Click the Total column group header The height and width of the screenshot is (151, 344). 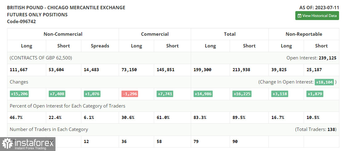tap(230, 34)
